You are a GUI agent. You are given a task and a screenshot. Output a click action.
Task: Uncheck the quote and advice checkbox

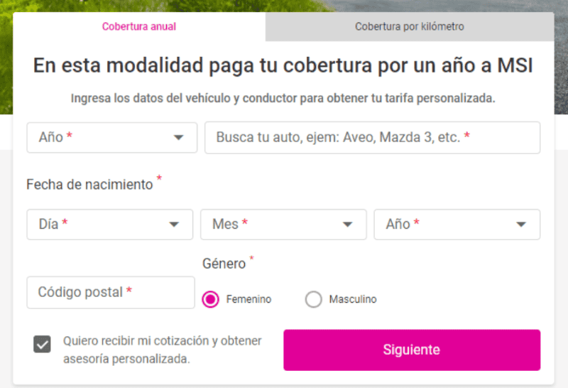43,345
